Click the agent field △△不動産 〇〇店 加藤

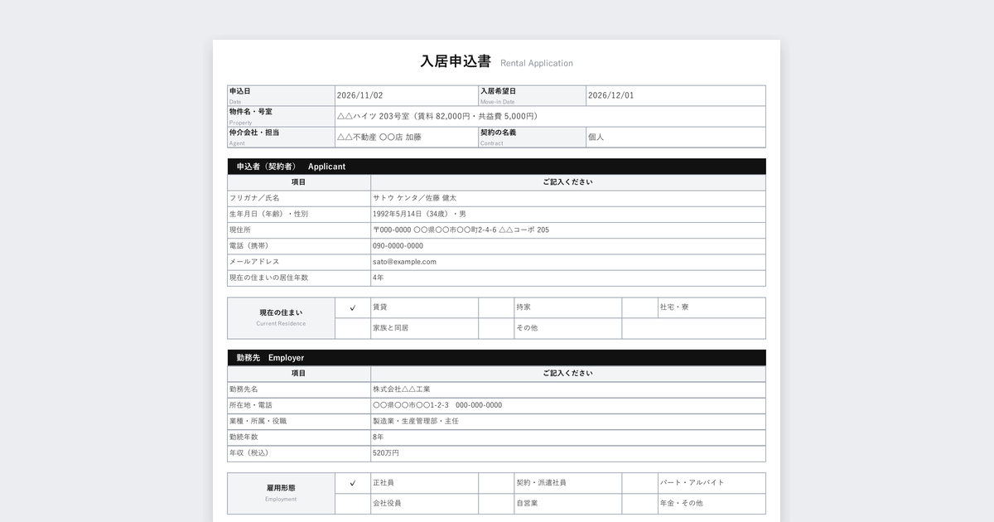click(x=407, y=138)
